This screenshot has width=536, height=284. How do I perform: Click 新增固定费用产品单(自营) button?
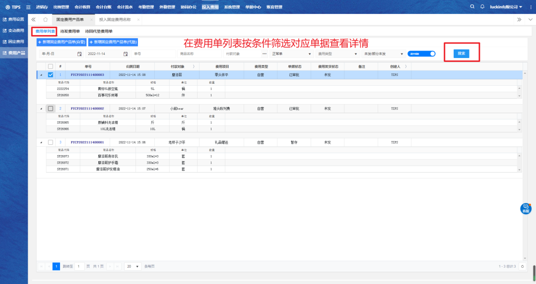click(x=62, y=42)
